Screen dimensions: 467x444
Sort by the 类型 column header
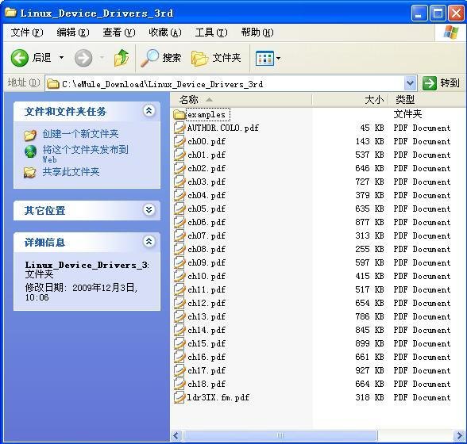pyautogui.click(x=427, y=100)
